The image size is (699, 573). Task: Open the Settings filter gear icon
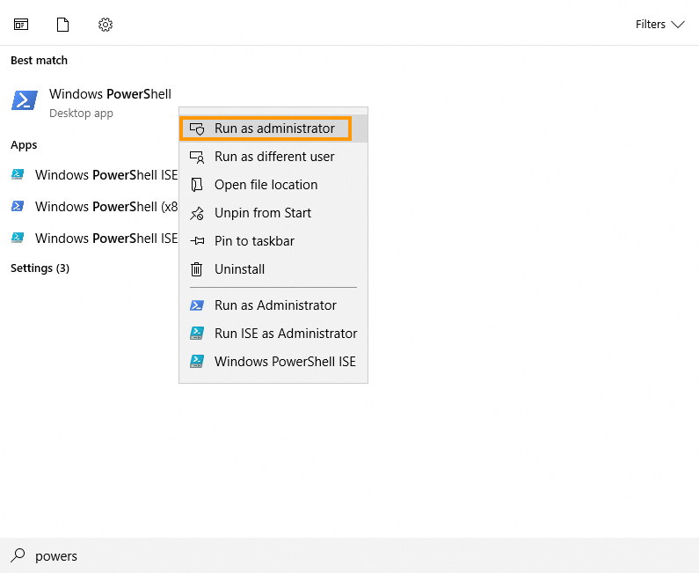pyautogui.click(x=106, y=24)
